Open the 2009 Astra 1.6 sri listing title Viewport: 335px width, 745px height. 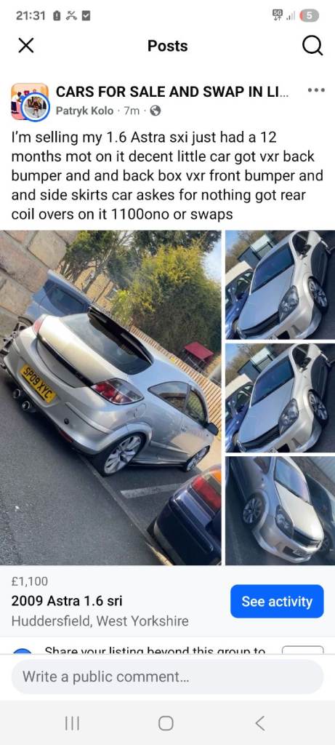(67, 601)
